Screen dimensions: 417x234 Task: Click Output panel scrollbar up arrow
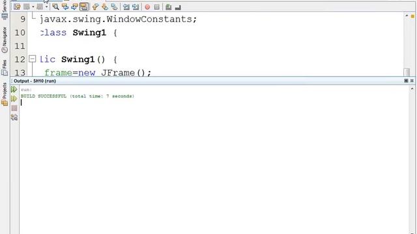(412, 89)
